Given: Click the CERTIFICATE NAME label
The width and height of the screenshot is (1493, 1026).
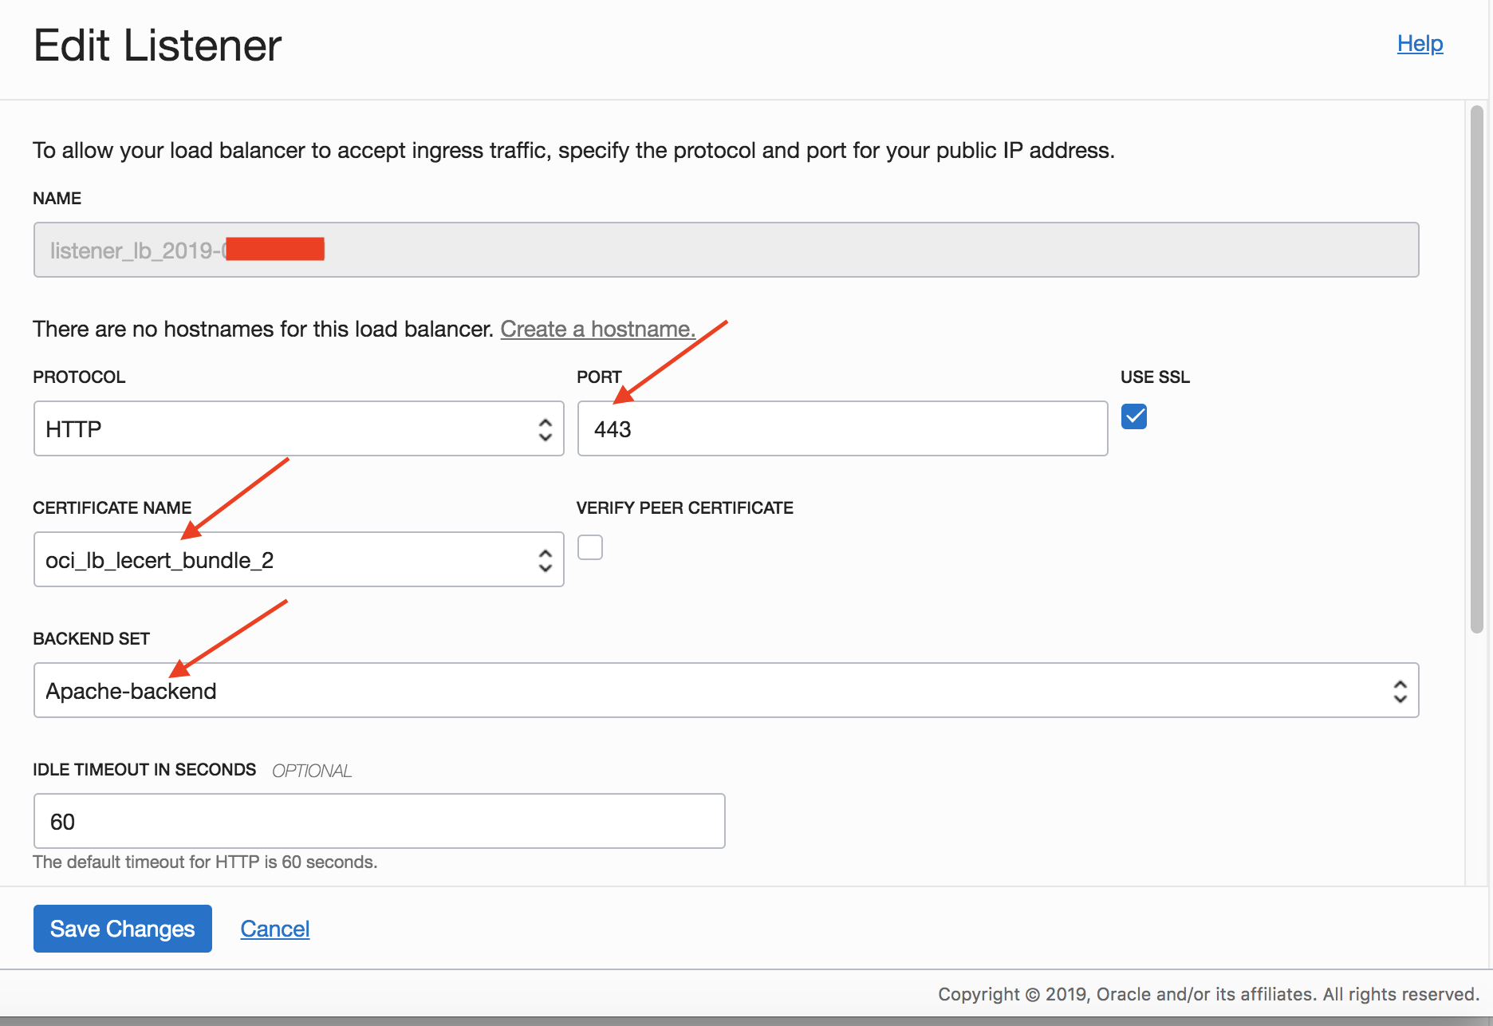Looking at the screenshot, I should (112, 508).
